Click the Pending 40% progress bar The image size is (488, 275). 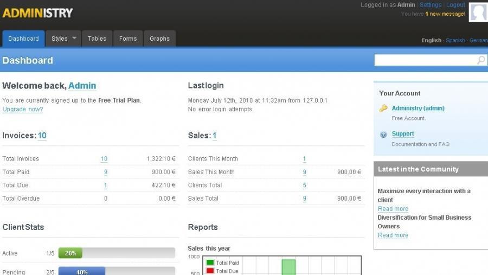click(117, 271)
